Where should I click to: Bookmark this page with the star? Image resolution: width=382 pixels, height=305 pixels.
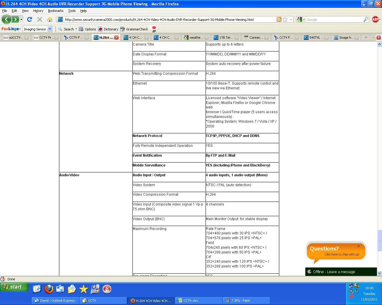[285, 19]
